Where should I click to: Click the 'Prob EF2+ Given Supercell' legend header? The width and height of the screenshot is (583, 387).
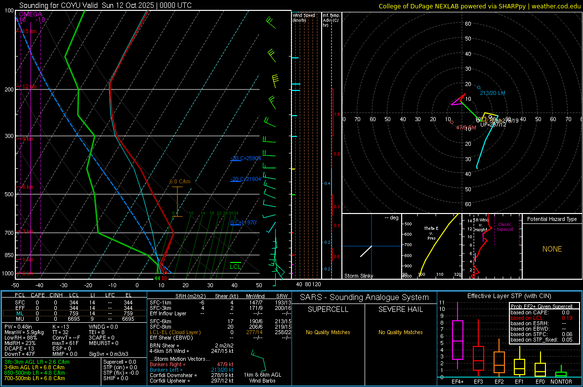pos(541,306)
